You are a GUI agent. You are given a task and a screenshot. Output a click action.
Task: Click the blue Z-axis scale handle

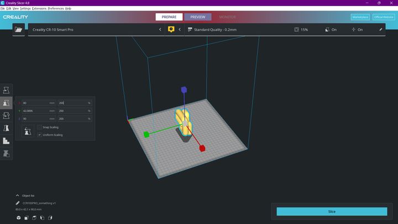click(184, 90)
